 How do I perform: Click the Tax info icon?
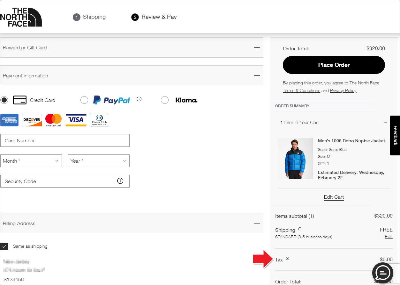point(287,258)
